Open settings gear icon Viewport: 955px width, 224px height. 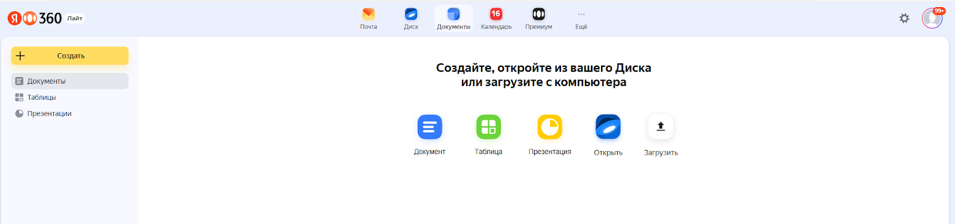(904, 19)
